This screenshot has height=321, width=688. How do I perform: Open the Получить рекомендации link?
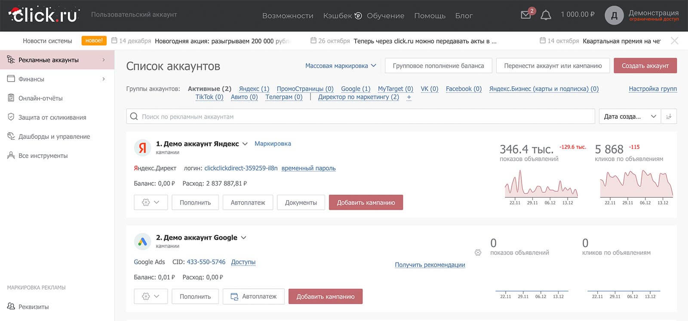point(430,265)
